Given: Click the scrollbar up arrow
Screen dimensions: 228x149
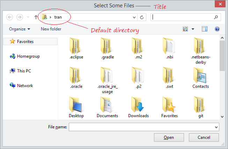Looking at the screenshot, I should pyautogui.click(x=222, y=38).
